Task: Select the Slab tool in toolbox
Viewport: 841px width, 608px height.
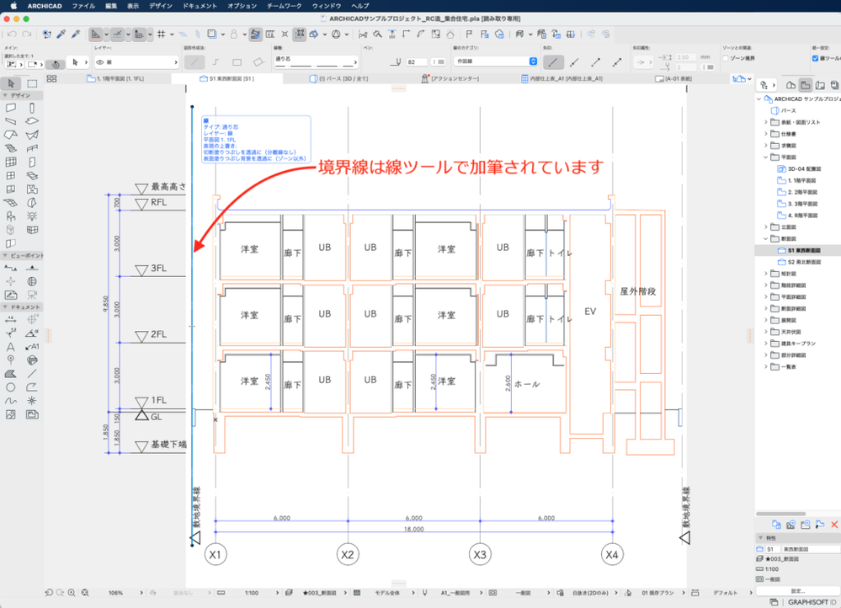Action: 32,121
